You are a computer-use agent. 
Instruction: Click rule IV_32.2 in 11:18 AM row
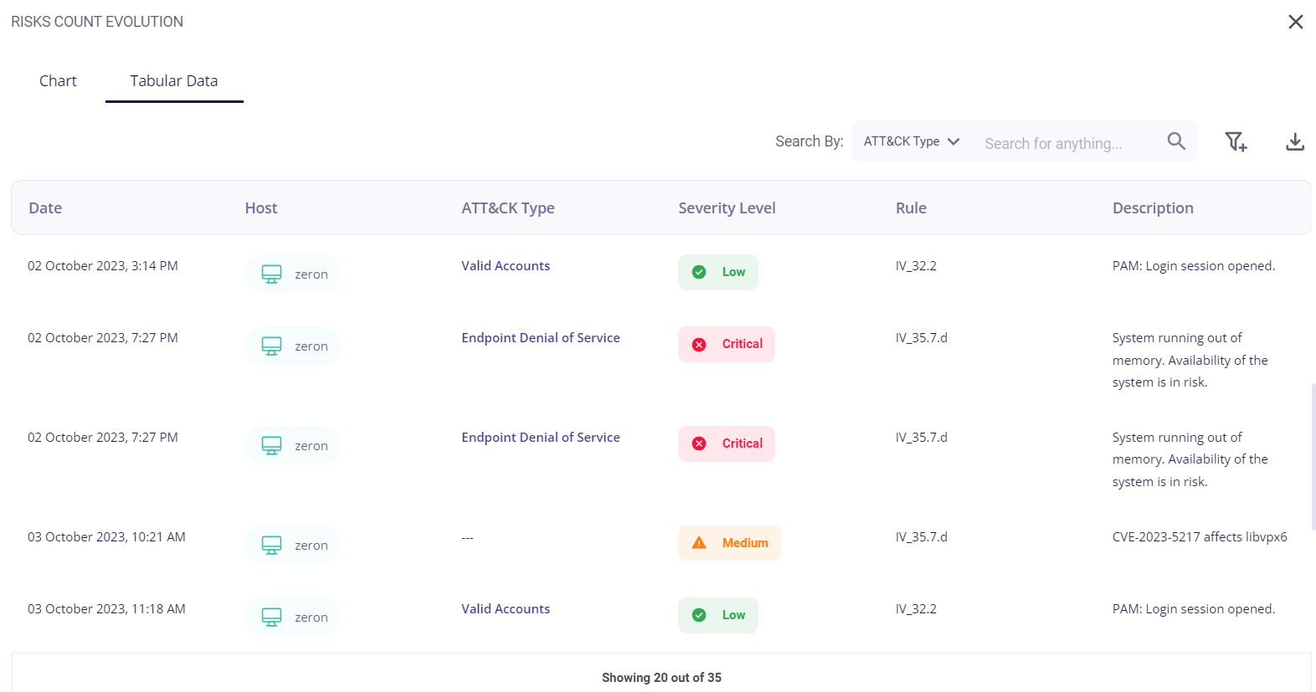916,609
